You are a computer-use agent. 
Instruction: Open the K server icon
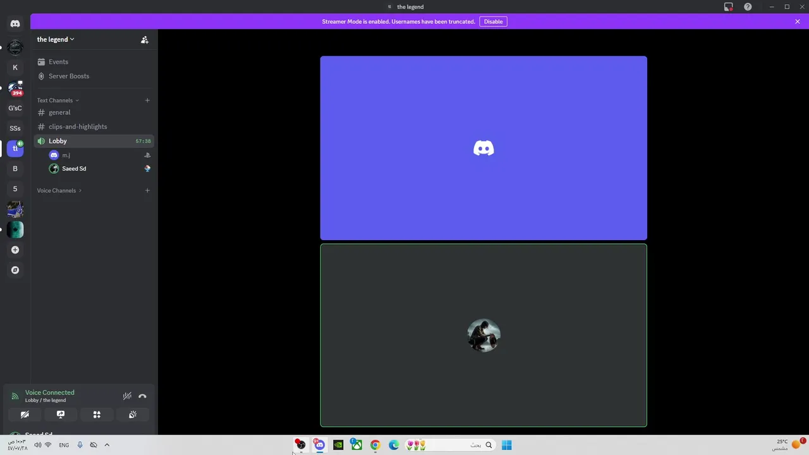pos(15,68)
